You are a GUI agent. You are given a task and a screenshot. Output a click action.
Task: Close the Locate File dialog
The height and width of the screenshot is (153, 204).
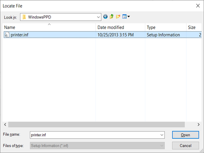[198, 6]
